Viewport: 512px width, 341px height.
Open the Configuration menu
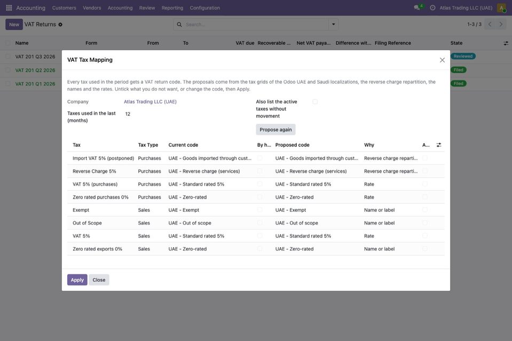[x=204, y=8]
